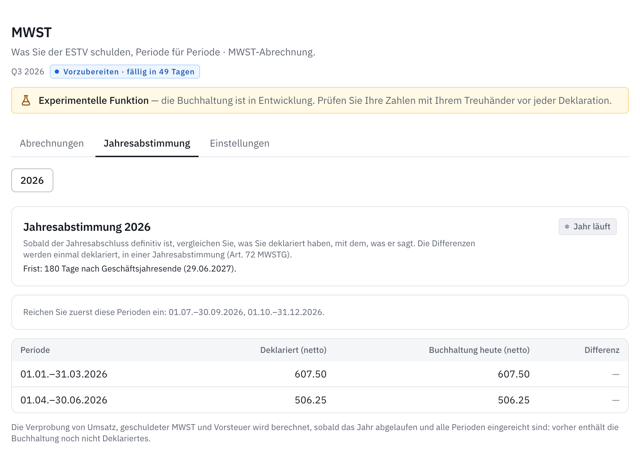Click the Differenz column header
This screenshot has width=640, height=449.
point(602,350)
